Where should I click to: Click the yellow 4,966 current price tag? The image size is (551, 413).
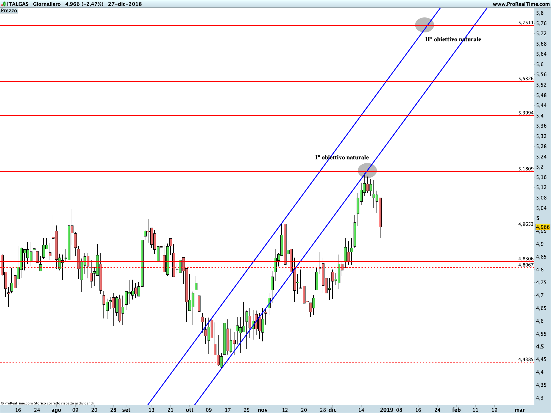click(x=543, y=227)
